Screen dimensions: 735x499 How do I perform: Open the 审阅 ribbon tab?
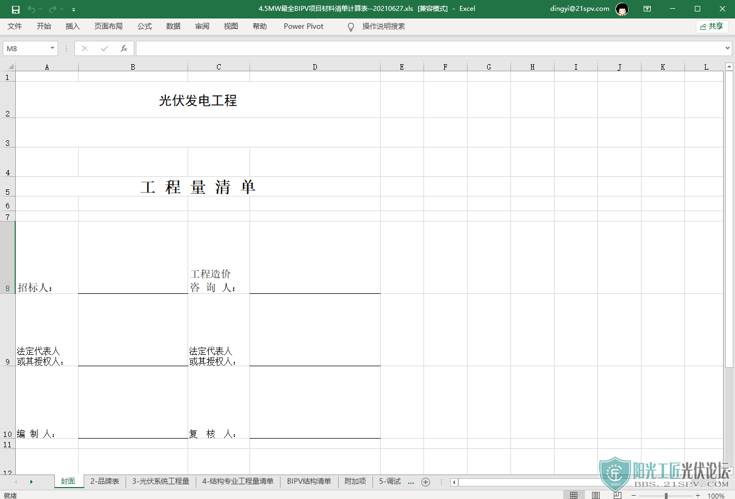pos(202,26)
